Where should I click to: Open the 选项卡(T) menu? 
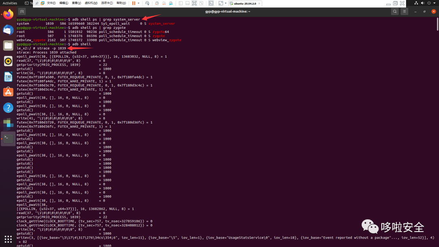[106, 3]
